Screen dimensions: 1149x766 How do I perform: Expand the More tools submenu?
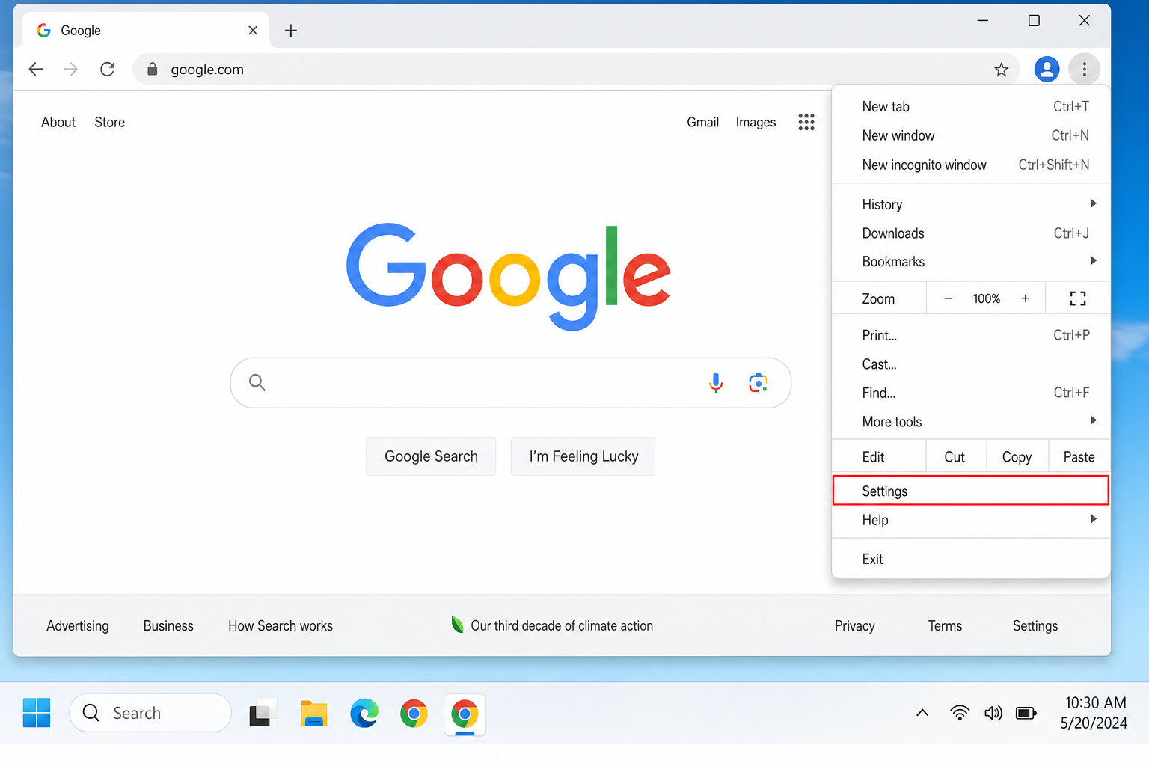pyautogui.click(x=971, y=422)
